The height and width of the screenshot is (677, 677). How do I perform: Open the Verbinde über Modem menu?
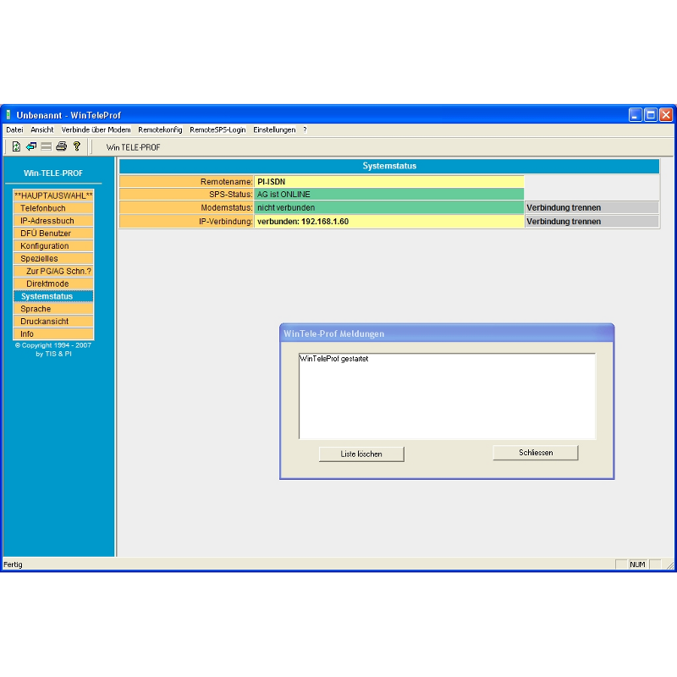(x=96, y=129)
